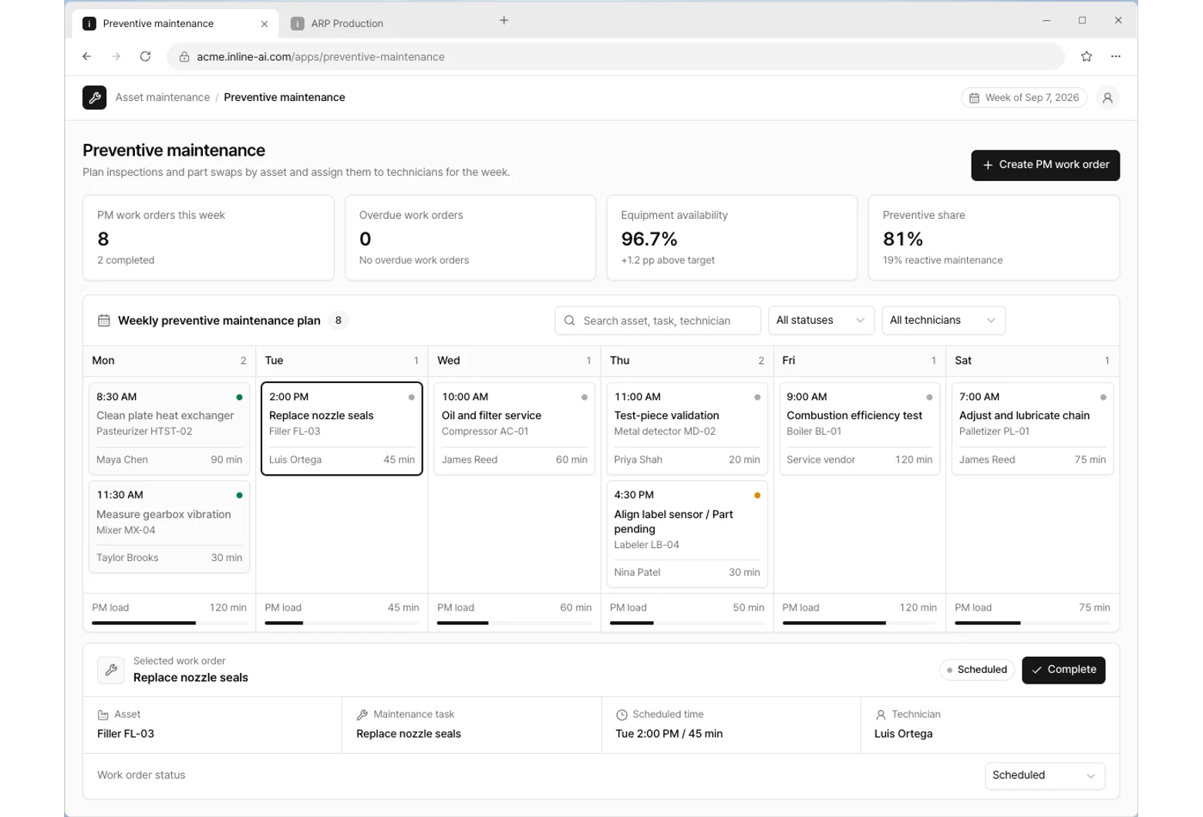The width and height of the screenshot is (1203, 817).
Task: Click the Monday PM load progress bar
Action: 170,623
